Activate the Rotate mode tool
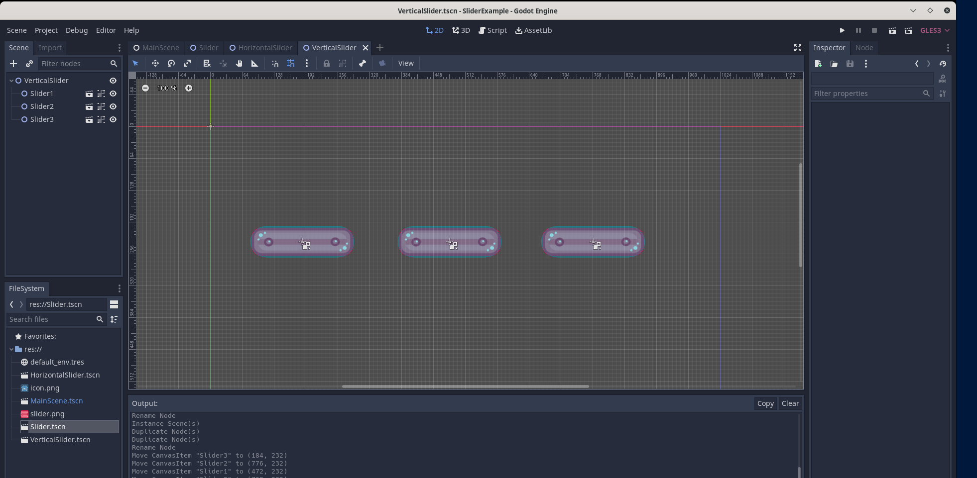 tap(171, 63)
